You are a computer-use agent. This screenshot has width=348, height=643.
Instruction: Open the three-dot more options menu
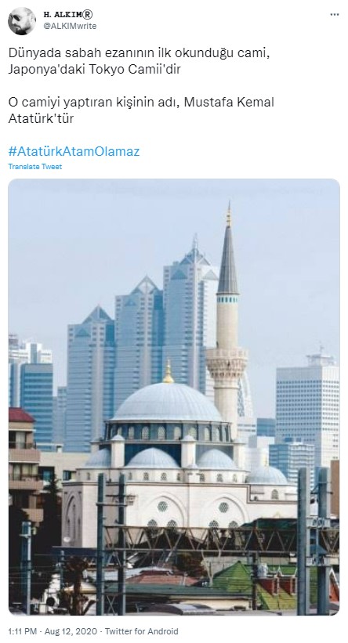coord(335,15)
